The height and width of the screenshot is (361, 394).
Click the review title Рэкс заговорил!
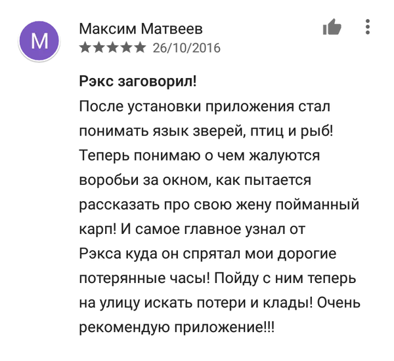click(x=137, y=83)
